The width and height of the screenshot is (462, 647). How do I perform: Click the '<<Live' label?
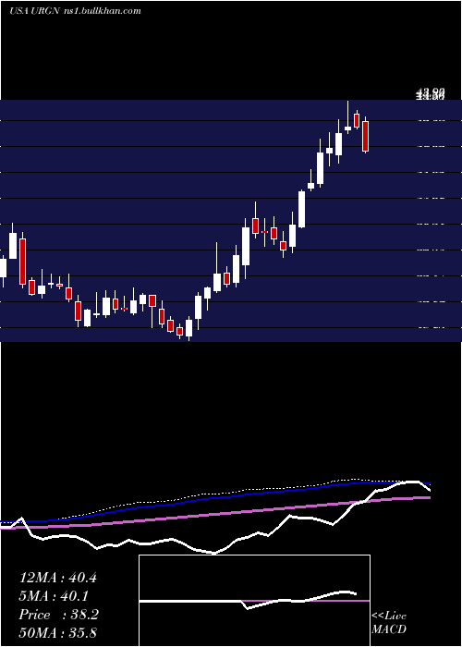point(389,616)
